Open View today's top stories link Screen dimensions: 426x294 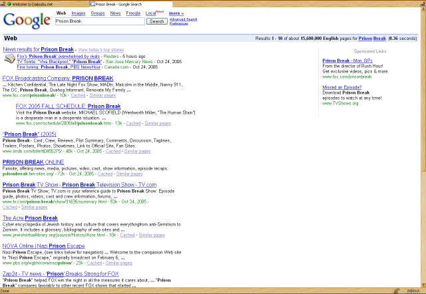[101, 50]
